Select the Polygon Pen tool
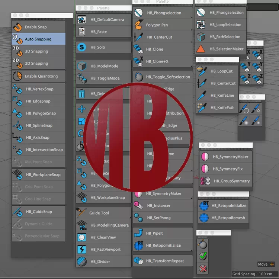Image resolution: width=279 pixels, height=279 pixels. (x=163, y=25)
